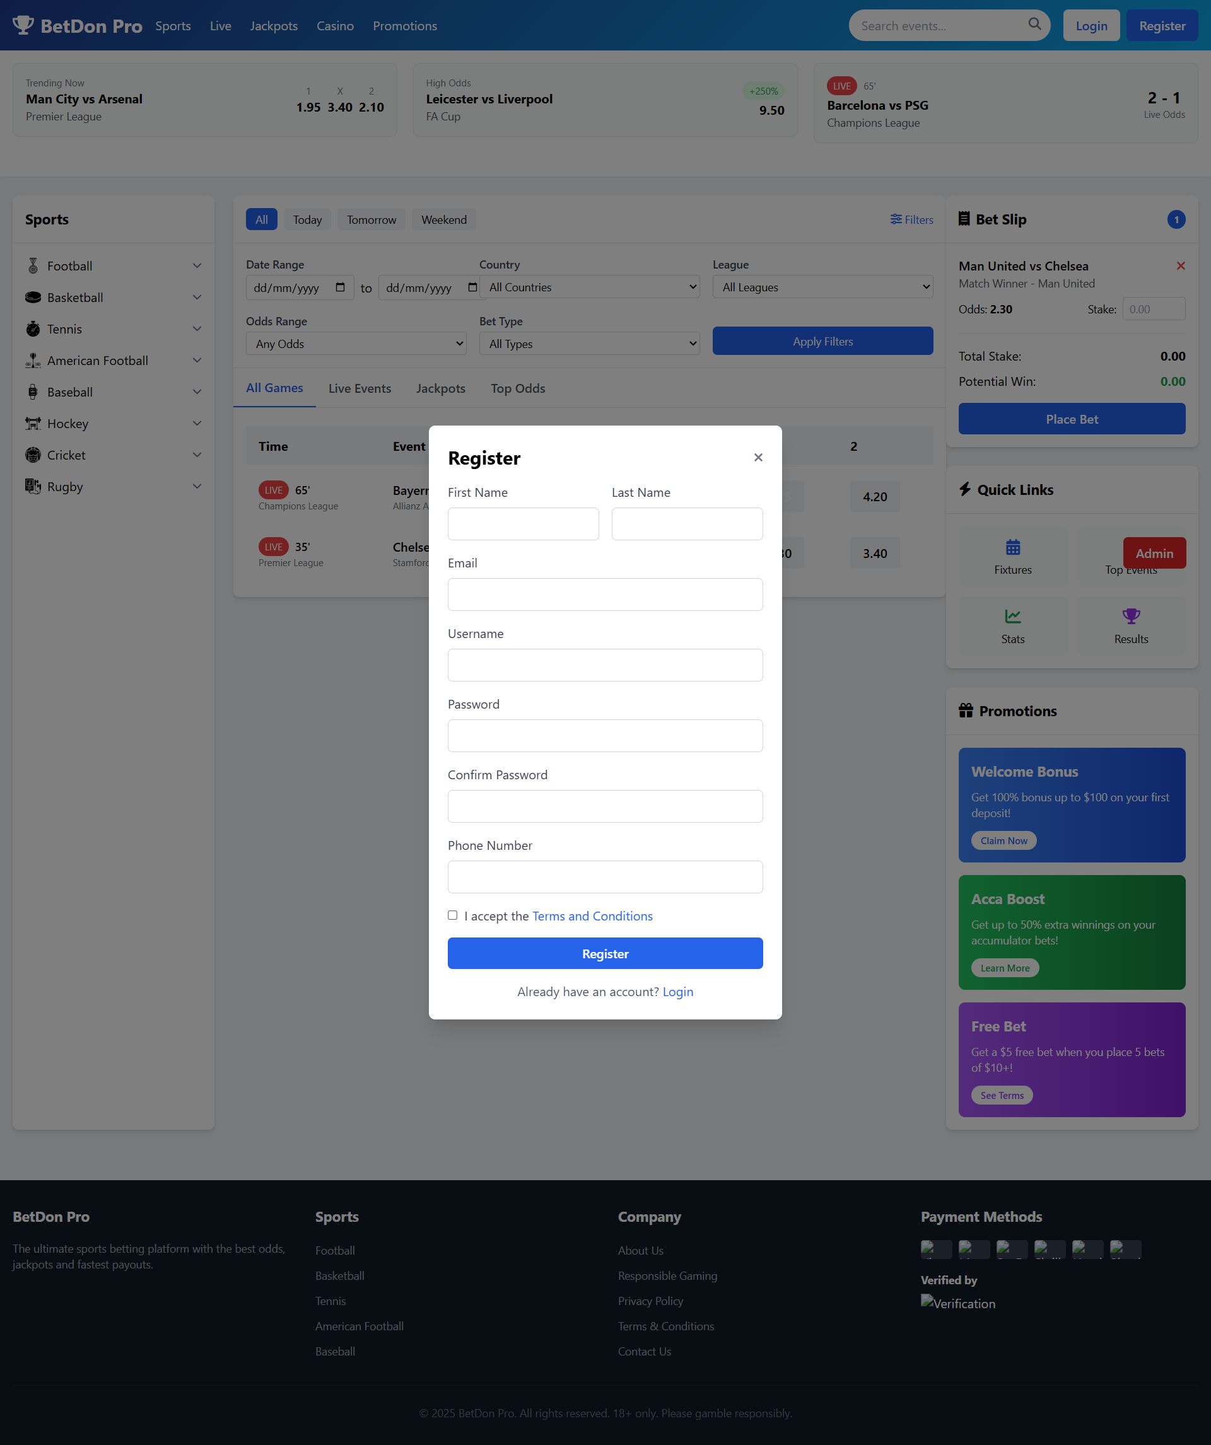Click the BetDon Pro trophy logo
Viewport: 1211px width, 1445px height.
click(x=25, y=25)
